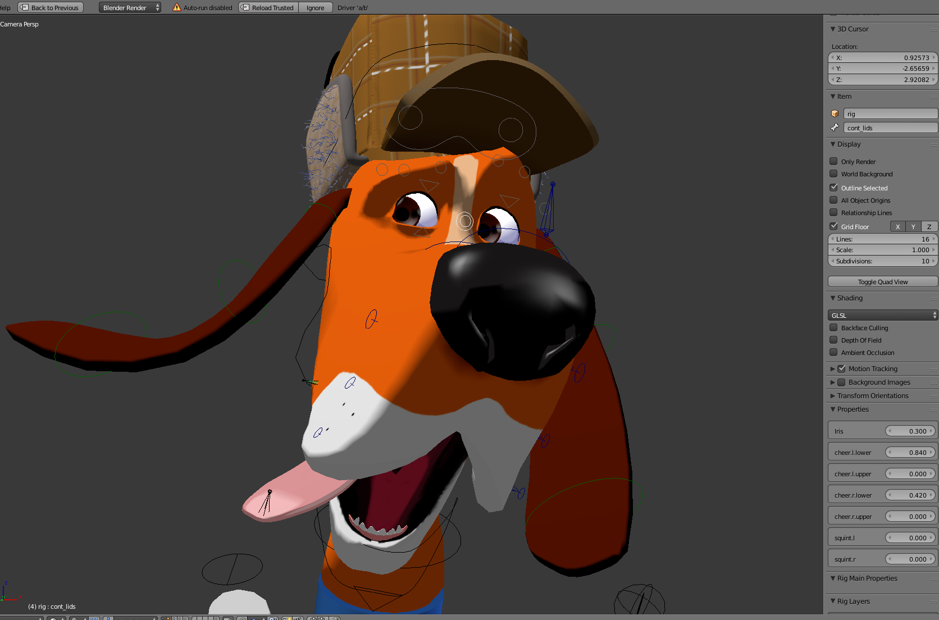This screenshot has width=939, height=620.
Task: Collapse the Item panel
Action: click(x=833, y=97)
